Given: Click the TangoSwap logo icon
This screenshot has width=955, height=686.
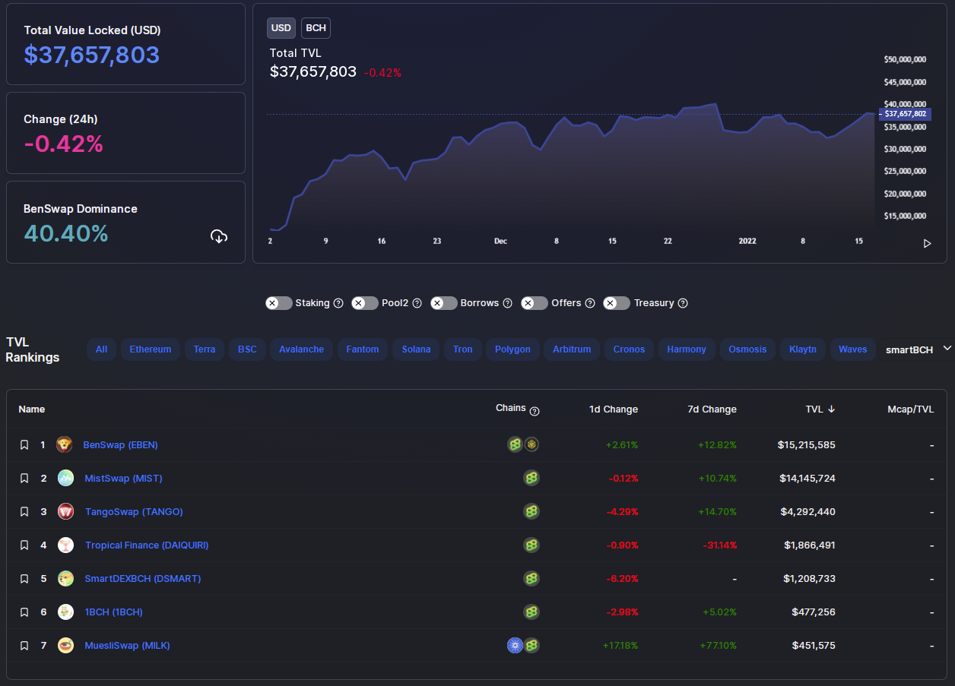Looking at the screenshot, I should click(x=66, y=511).
